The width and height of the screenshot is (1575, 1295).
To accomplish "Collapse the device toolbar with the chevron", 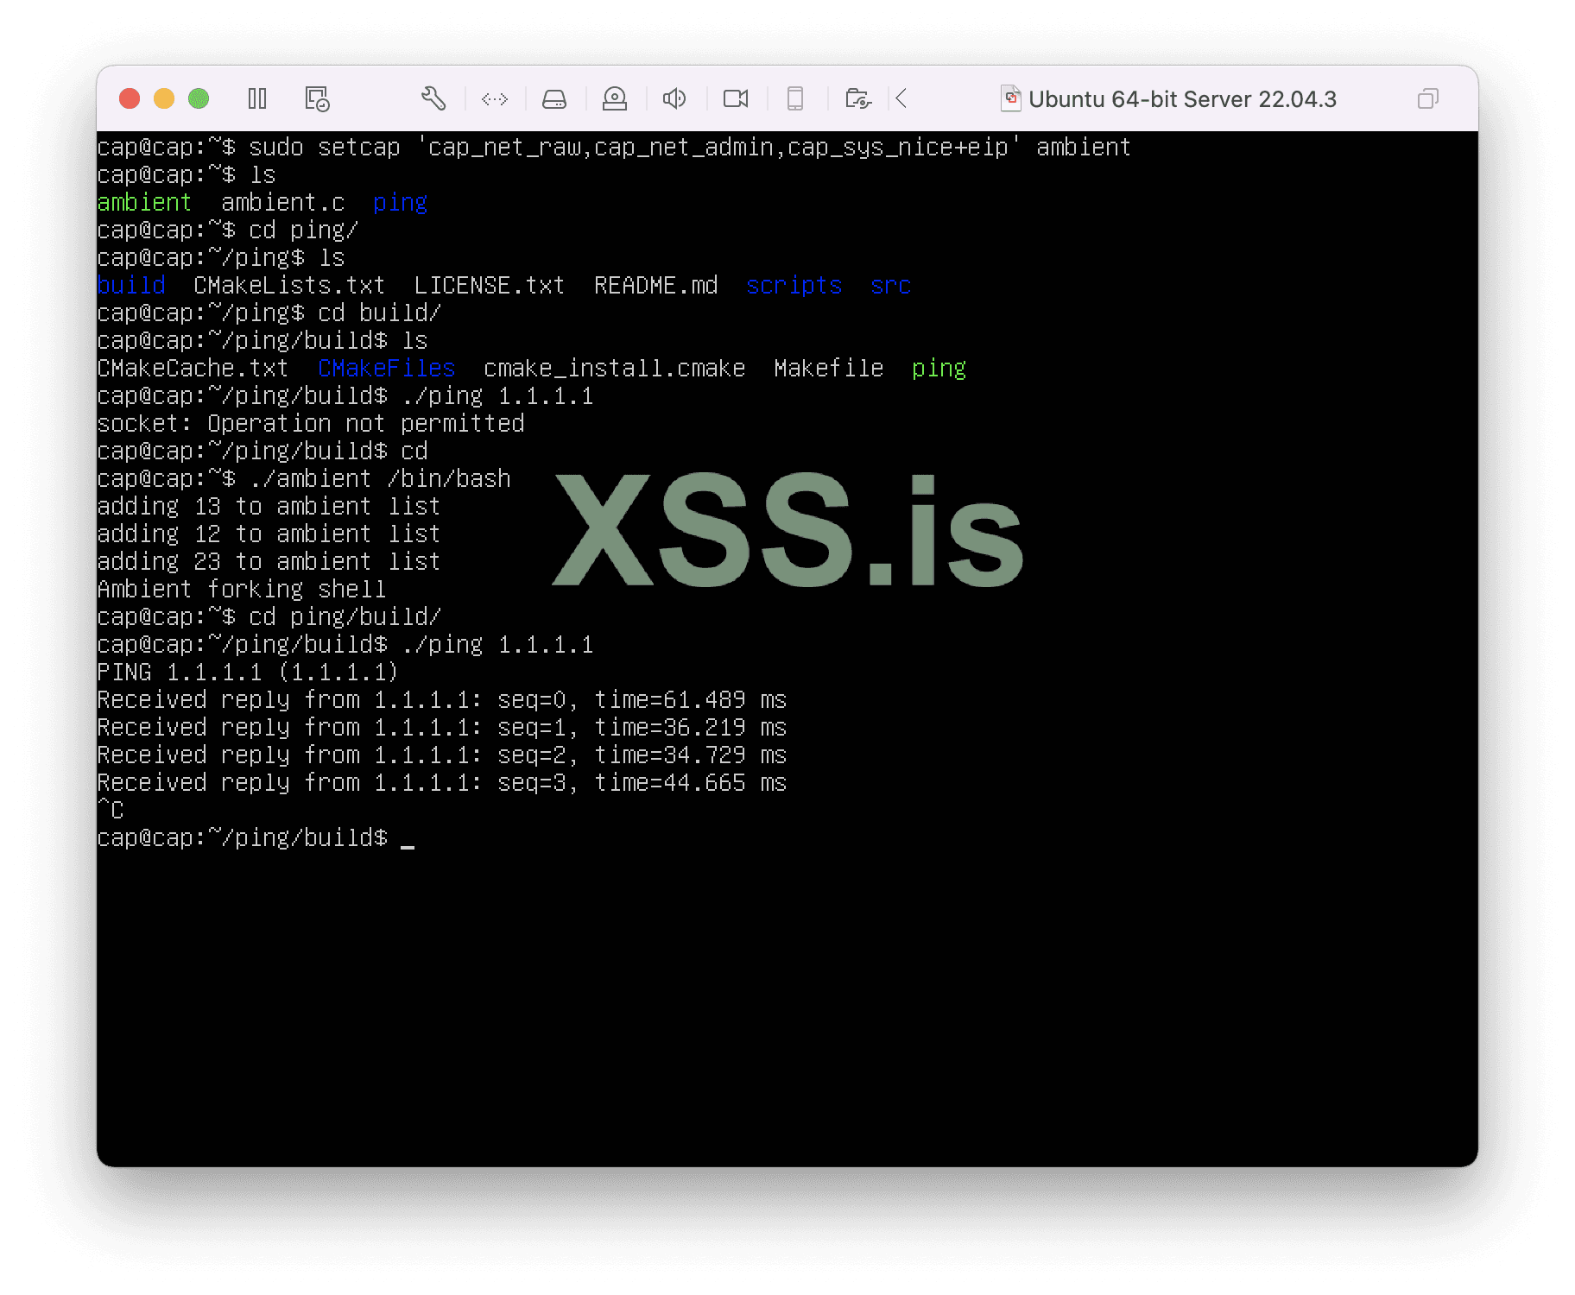I will click(x=901, y=98).
